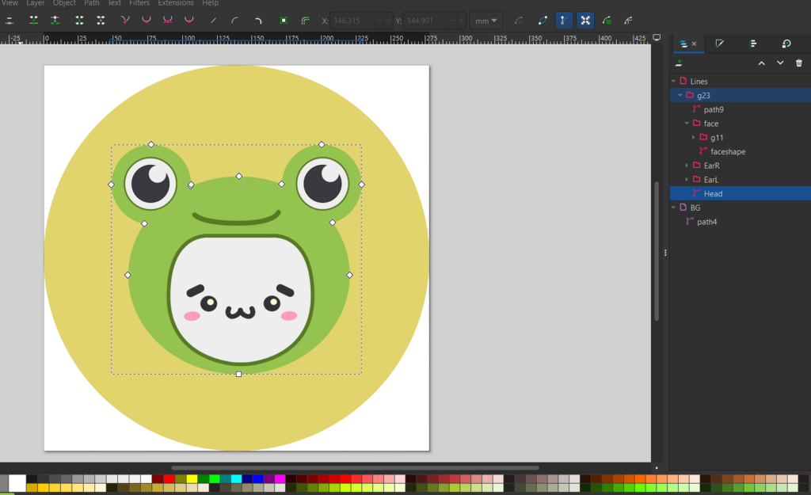Move selection down in Layers panel
Screen dimensions: 811x495
(x=780, y=63)
